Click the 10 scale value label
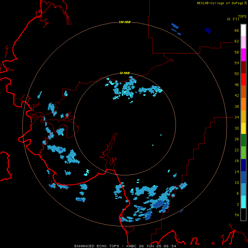The width and height of the screenshot is (248, 248). pyautogui.click(x=237, y=183)
